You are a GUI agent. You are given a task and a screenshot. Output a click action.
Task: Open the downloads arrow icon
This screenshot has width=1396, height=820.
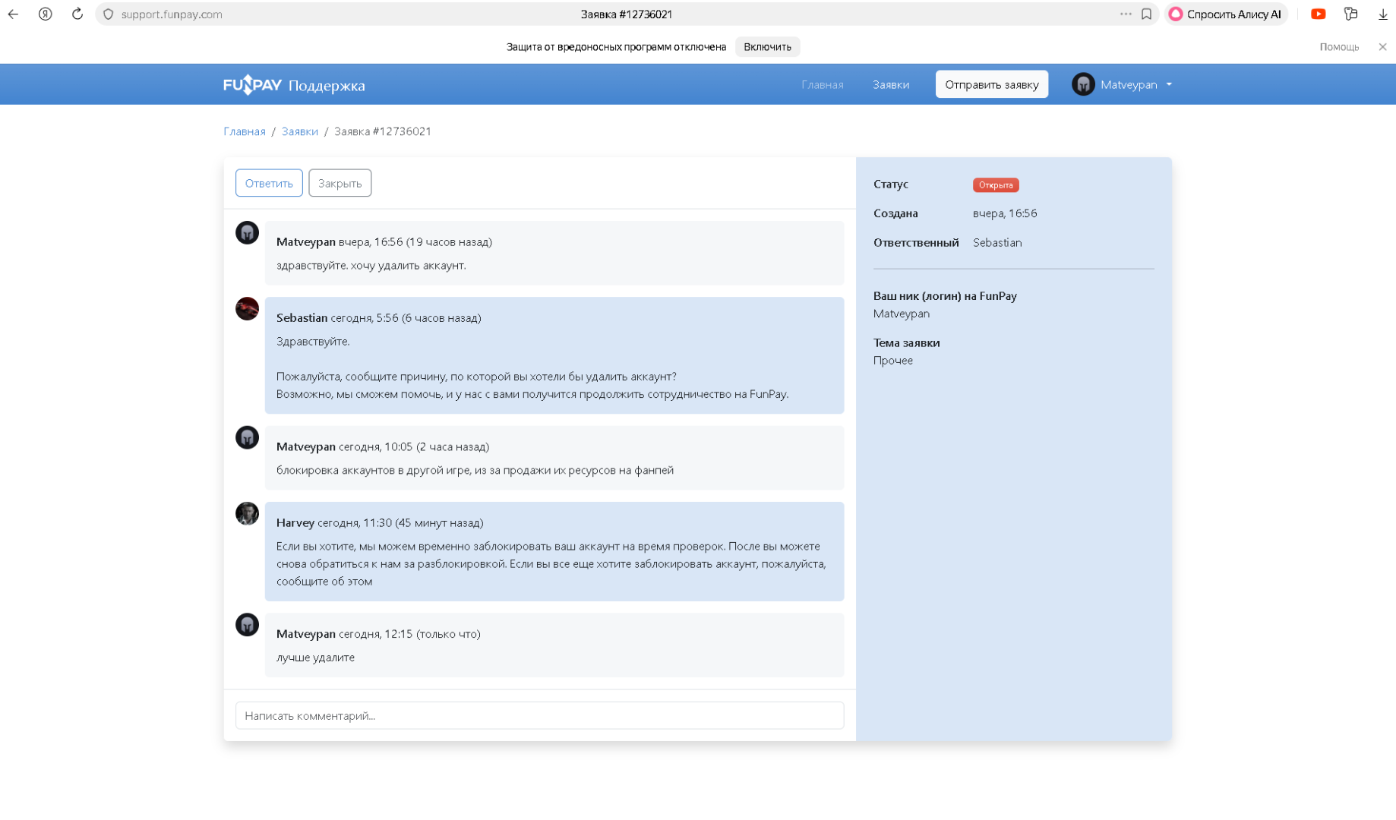click(x=1382, y=14)
